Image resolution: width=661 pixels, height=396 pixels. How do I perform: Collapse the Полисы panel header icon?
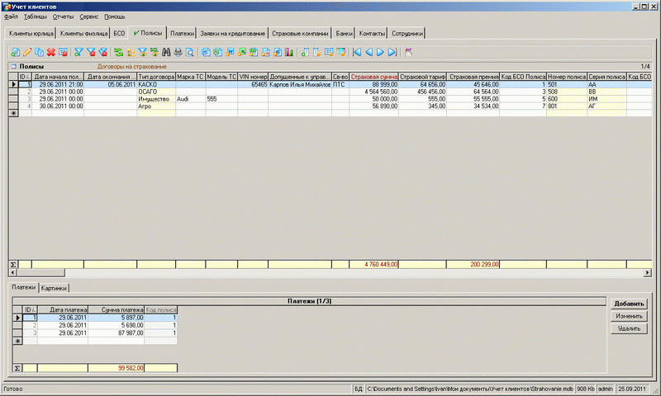[13, 66]
